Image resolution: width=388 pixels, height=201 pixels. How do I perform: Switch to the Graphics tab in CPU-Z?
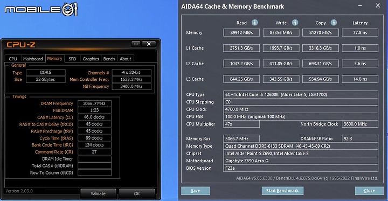(x=91, y=59)
